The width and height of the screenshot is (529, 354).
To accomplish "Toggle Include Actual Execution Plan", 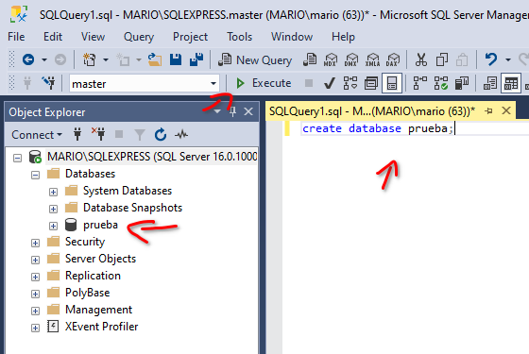I will pos(420,83).
